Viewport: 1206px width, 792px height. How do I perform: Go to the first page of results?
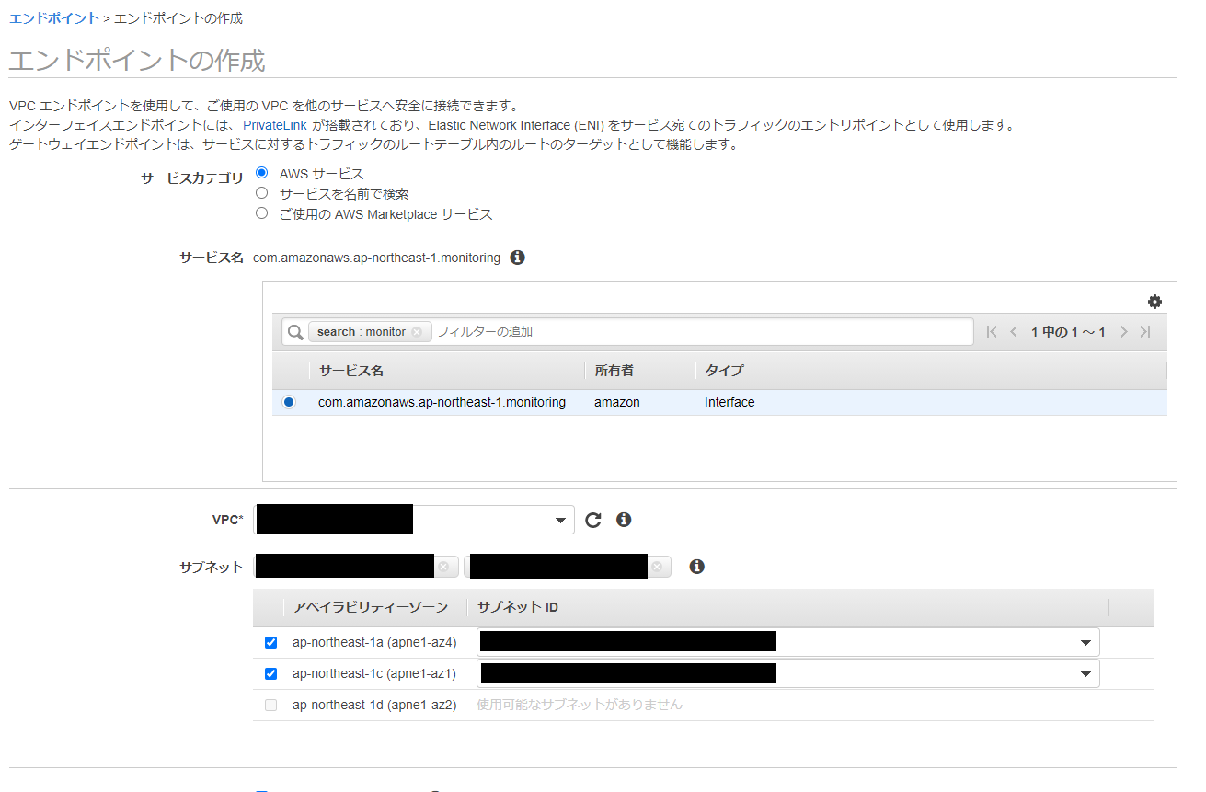[992, 331]
